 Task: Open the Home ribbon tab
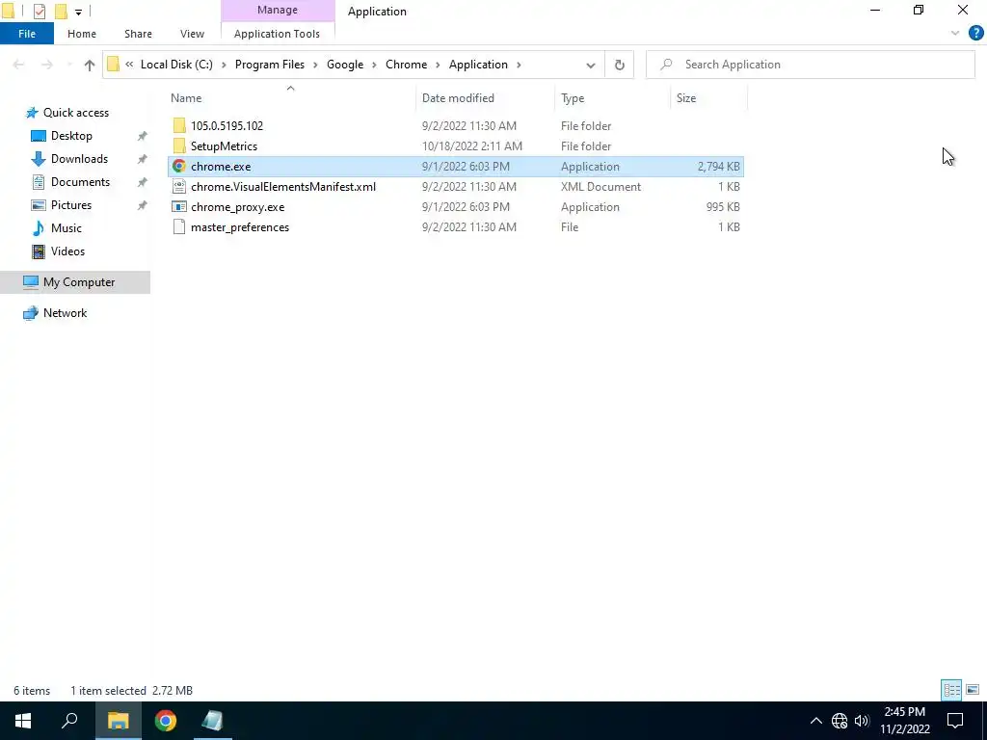click(82, 34)
